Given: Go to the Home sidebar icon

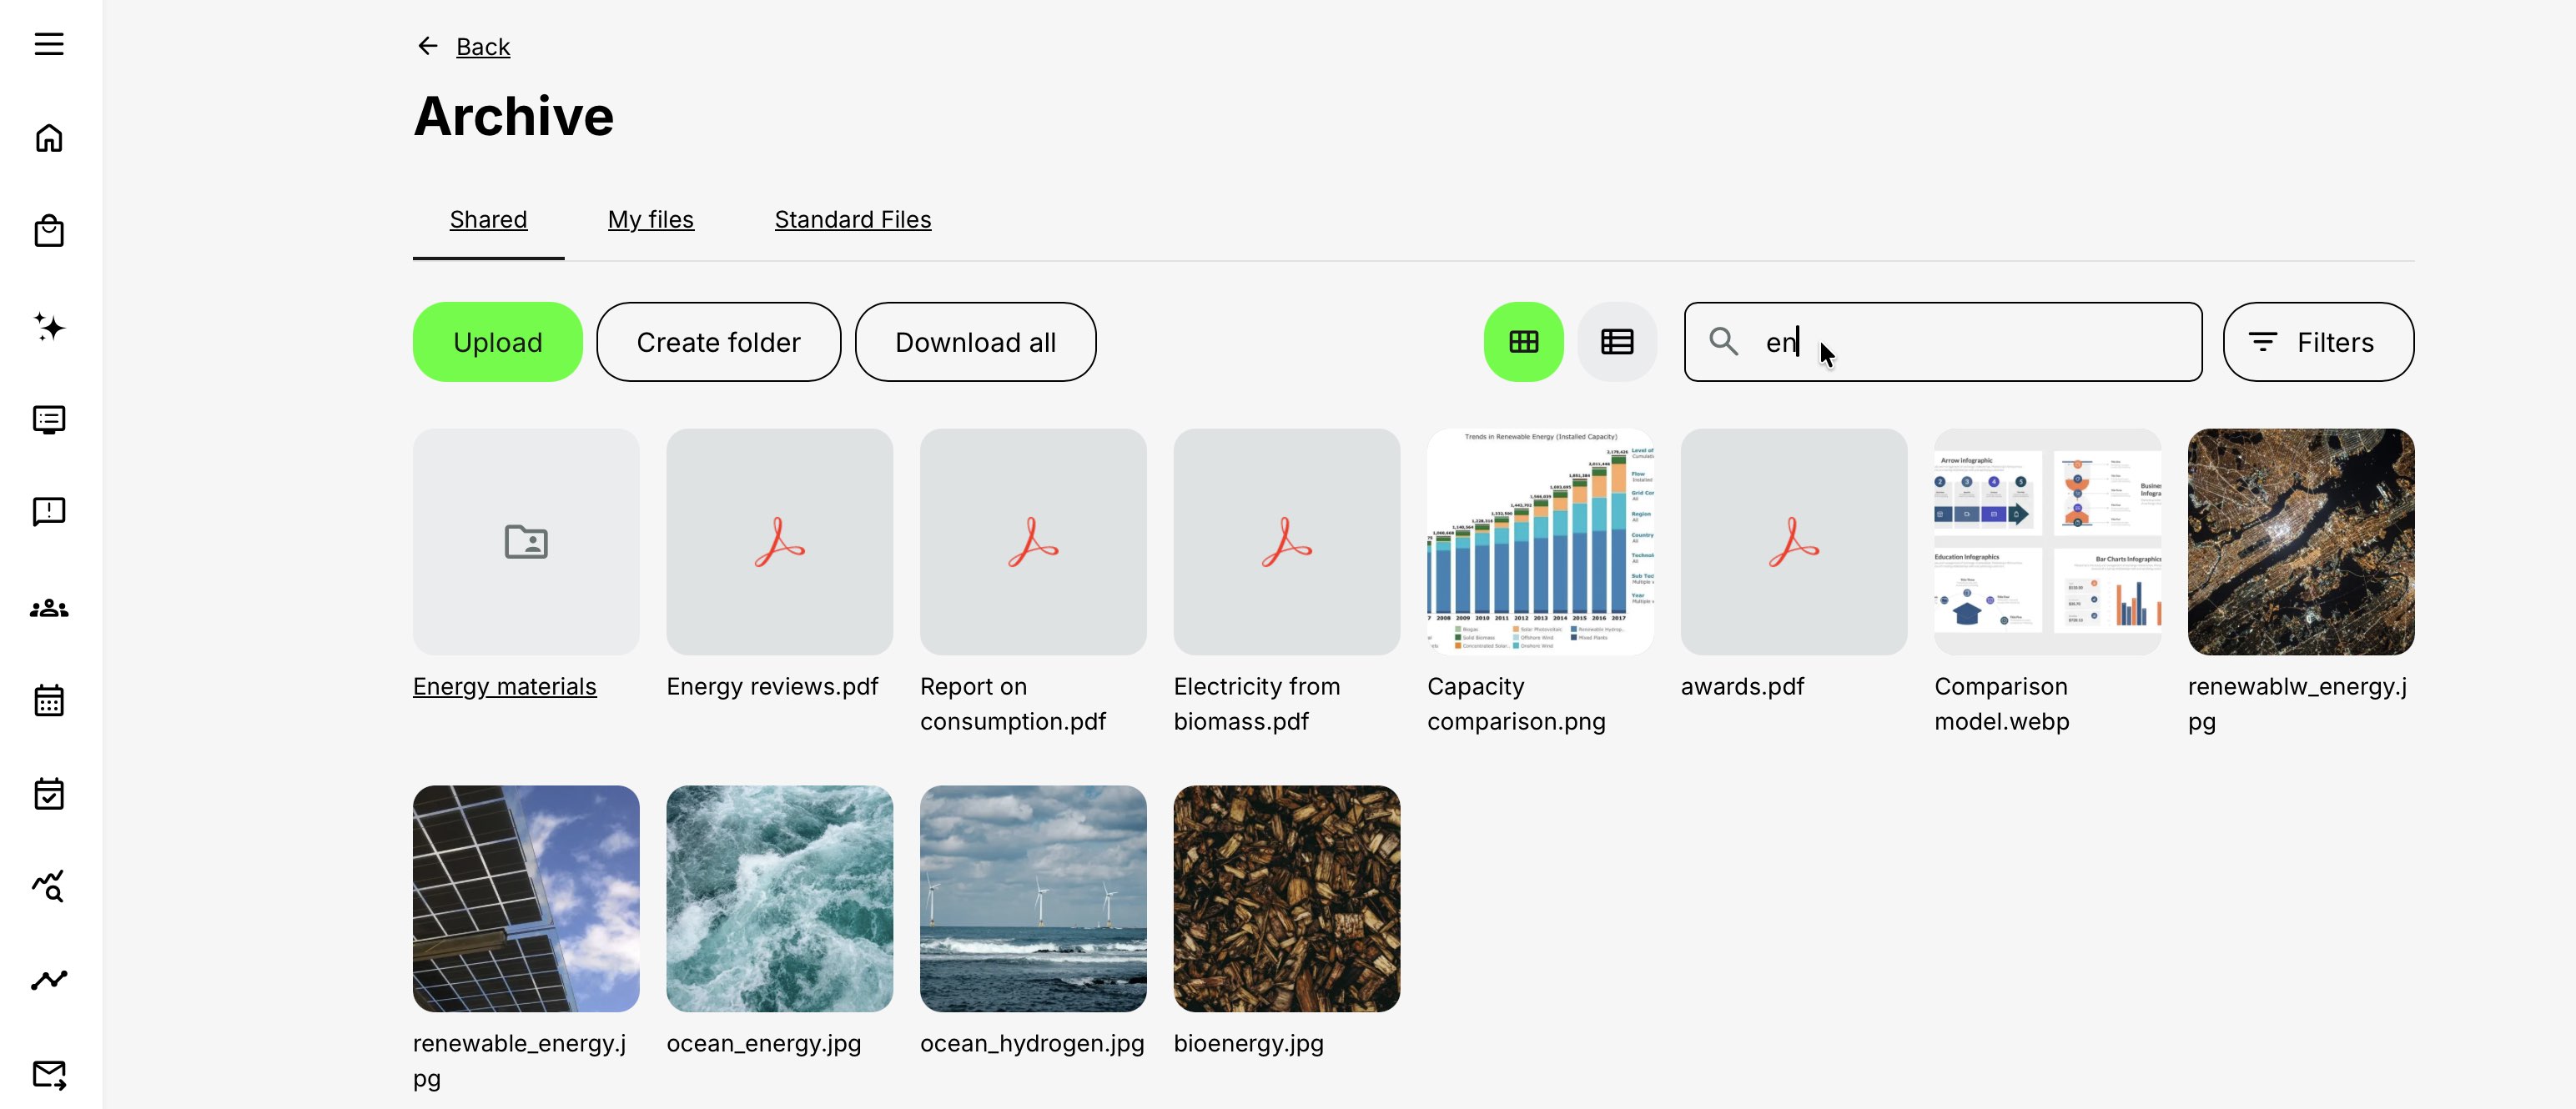Looking at the screenshot, I should [x=49, y=138].
